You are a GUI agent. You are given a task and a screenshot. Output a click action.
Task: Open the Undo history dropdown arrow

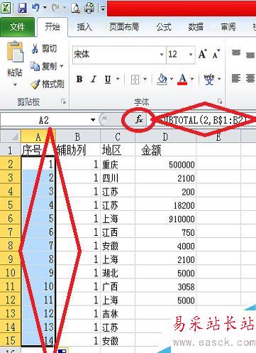coord(45,8)
